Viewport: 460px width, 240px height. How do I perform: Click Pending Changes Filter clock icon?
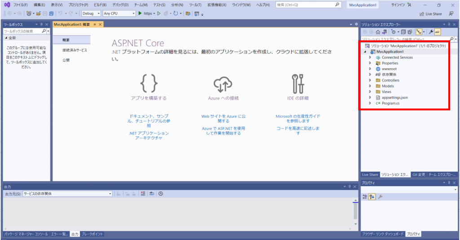[394, 32]
